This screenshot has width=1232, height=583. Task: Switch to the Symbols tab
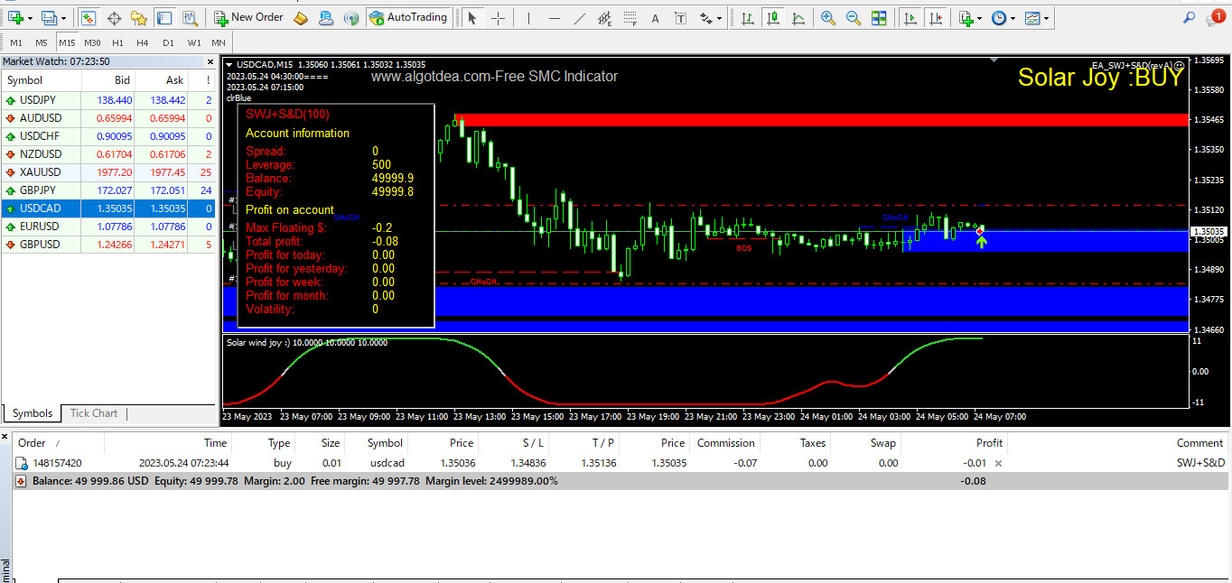(33, 413)
